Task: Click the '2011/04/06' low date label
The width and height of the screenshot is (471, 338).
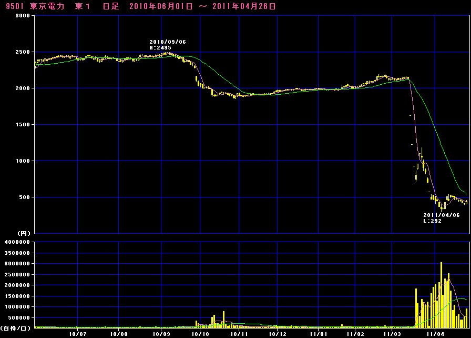Action: (x=442, y=215)
